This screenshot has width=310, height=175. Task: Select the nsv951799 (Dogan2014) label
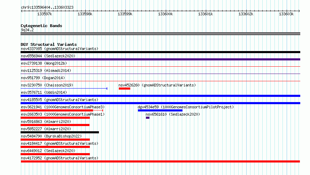(x=43, y=78)
